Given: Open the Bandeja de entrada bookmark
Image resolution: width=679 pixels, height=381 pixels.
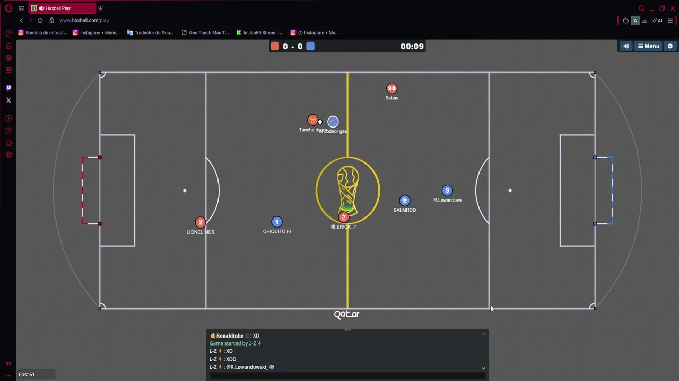Looking at the screenshot, I should click(42, 33).
